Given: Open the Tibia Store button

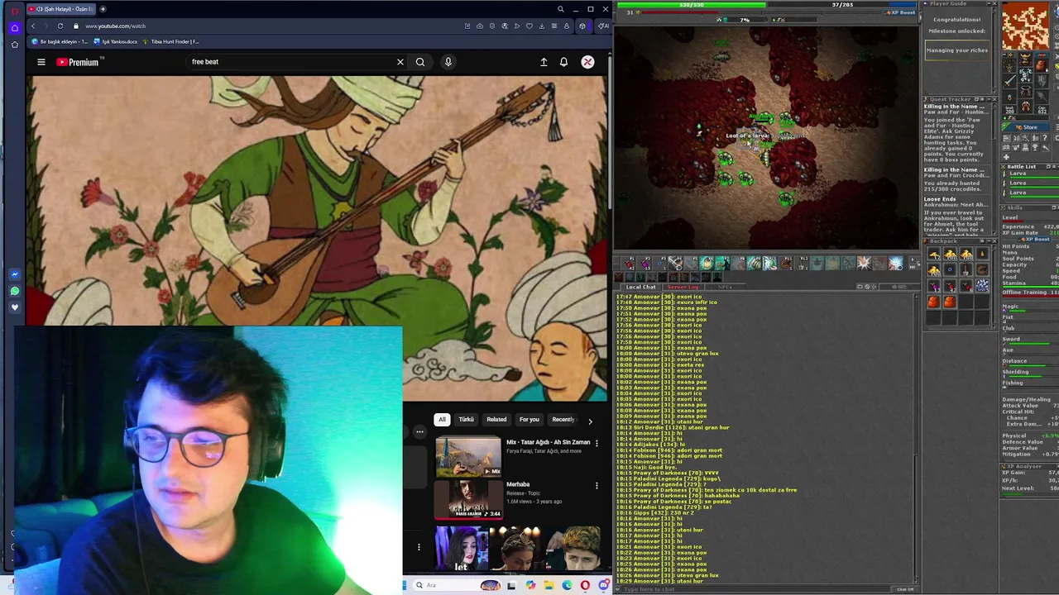Looking at the screenshot, I should coord(1027,127).
